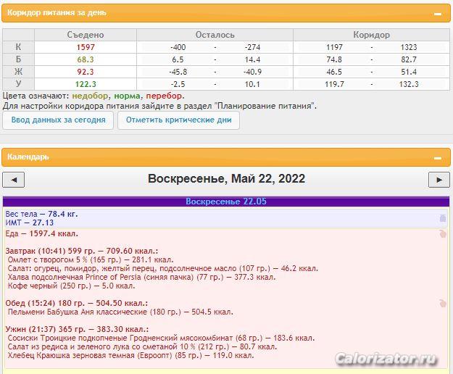
Task: Collapse the Коридор питания за день panel
Action: click(437, 14)
